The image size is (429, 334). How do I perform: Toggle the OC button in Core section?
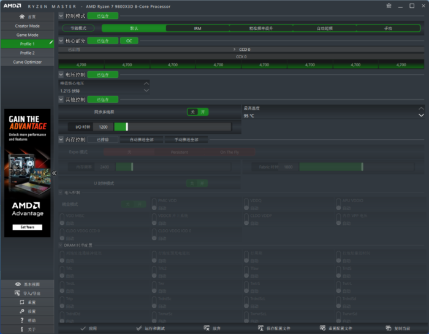(129, 41)
